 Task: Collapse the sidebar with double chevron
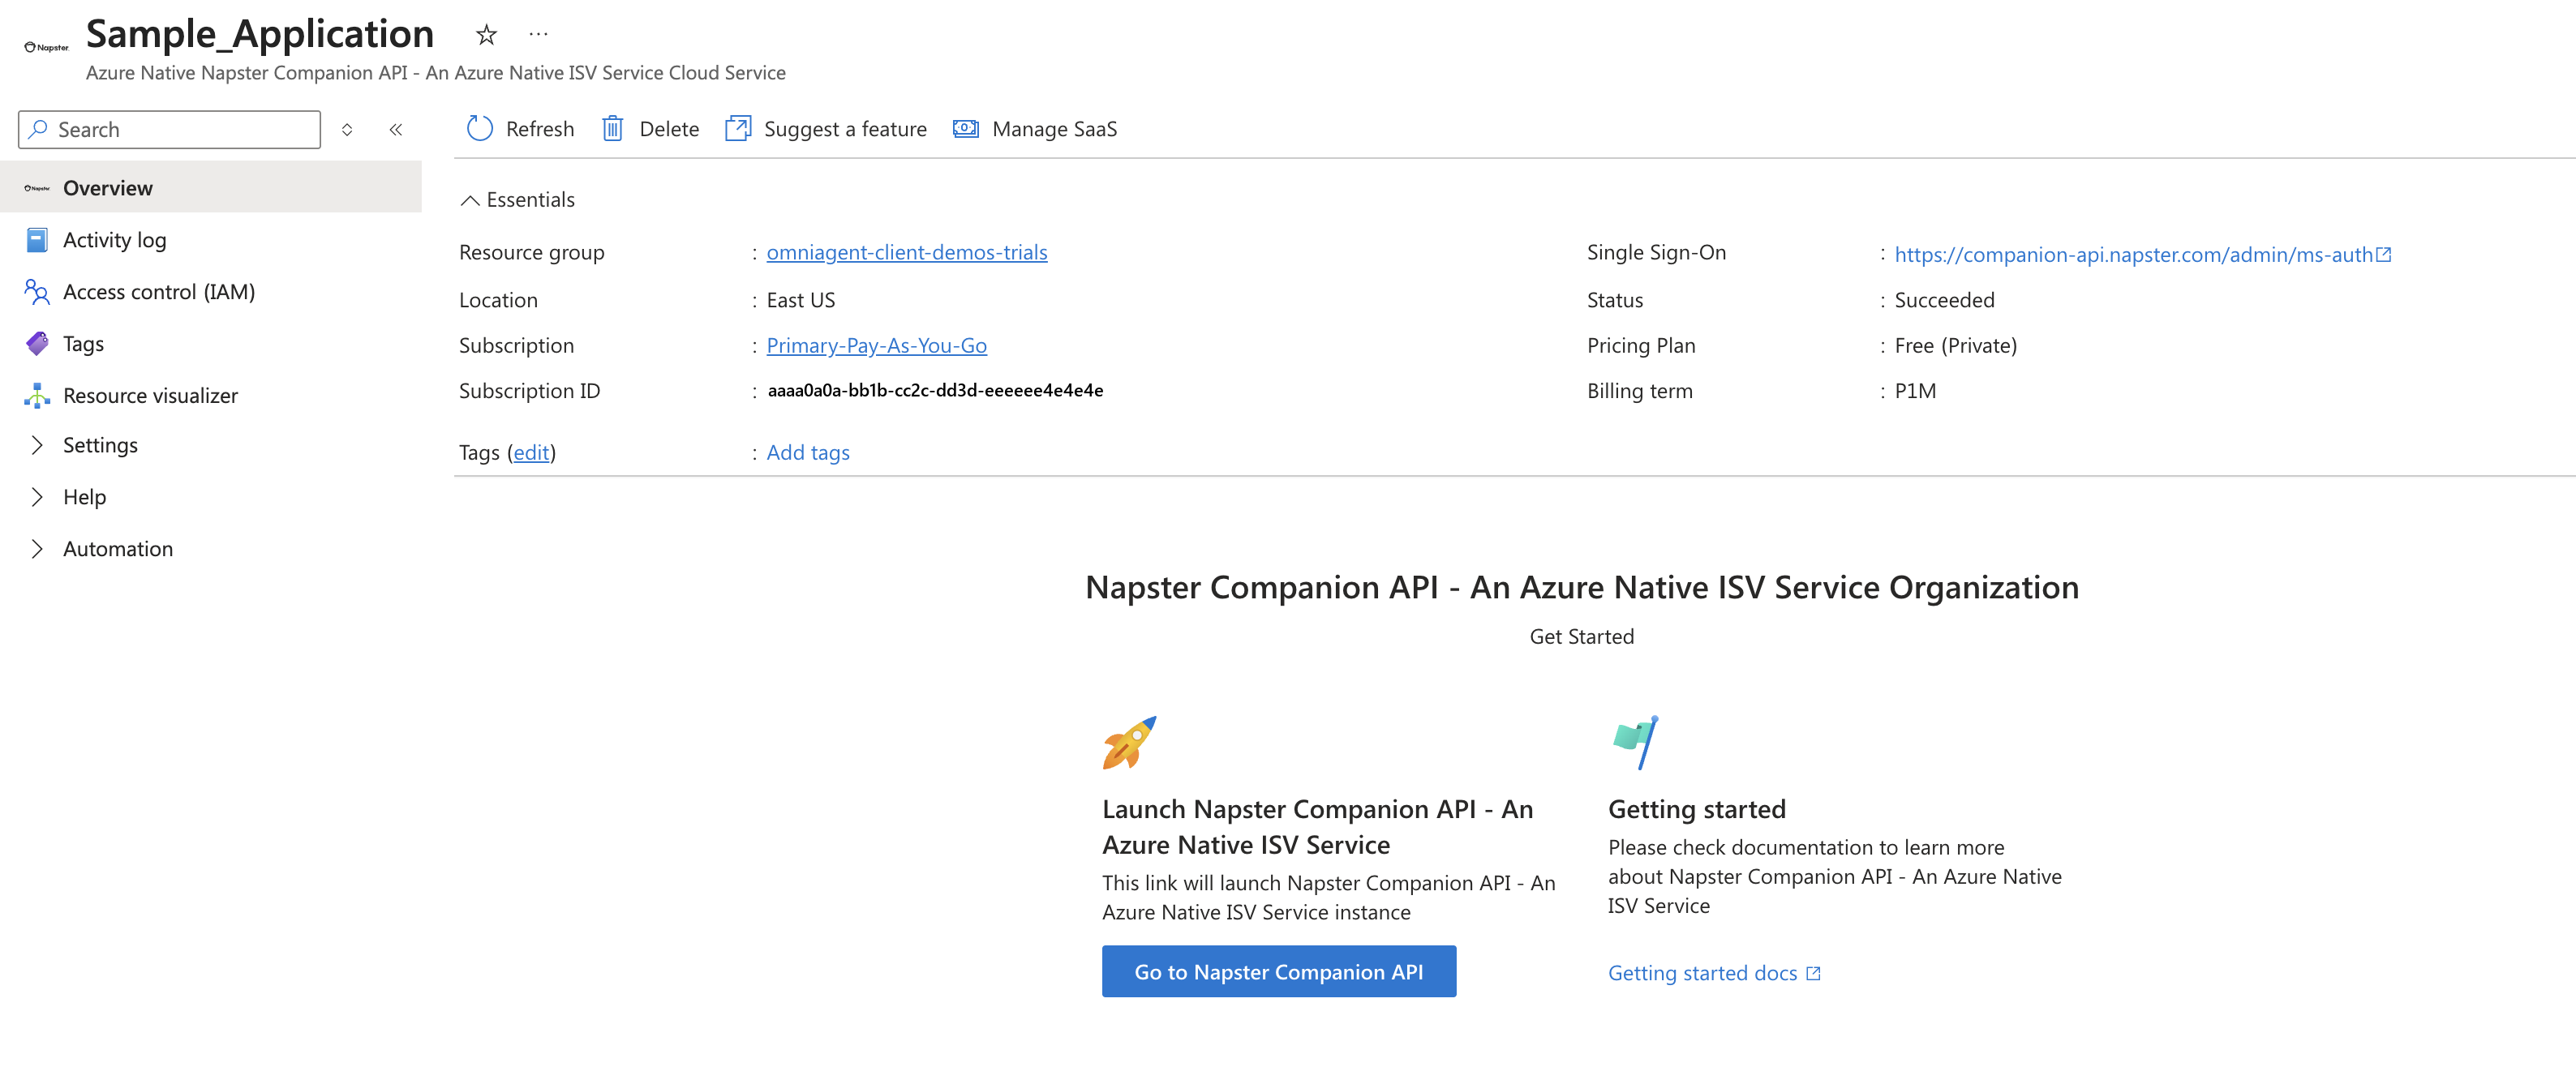396,129
